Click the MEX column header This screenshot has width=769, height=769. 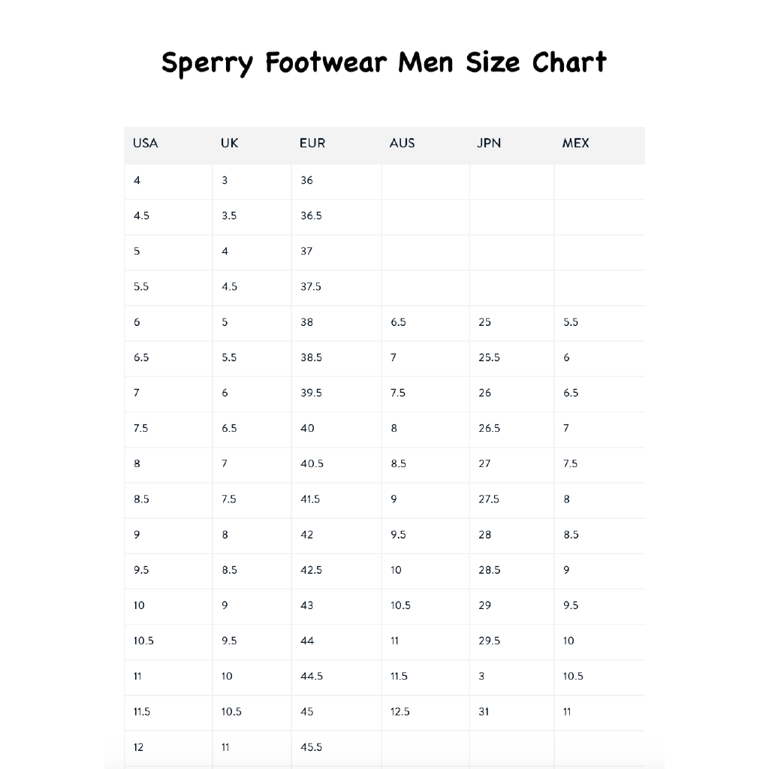tap(575, 143)
